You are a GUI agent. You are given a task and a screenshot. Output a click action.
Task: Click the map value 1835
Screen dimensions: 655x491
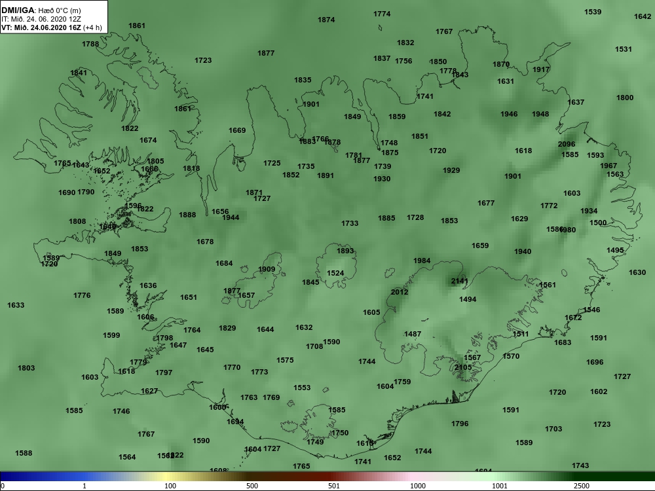click(x=303, y=80)
